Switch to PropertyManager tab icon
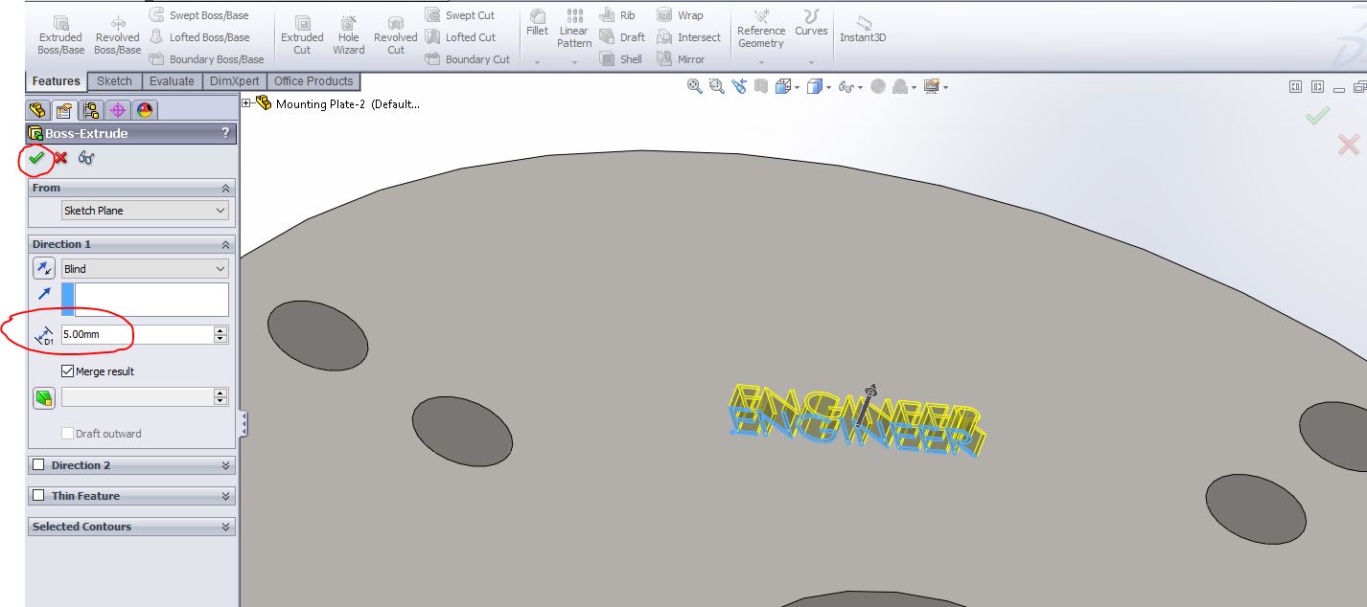 pyautogui.click(x=64, y=110)
